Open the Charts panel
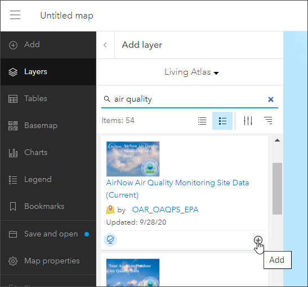 [48, 152]
